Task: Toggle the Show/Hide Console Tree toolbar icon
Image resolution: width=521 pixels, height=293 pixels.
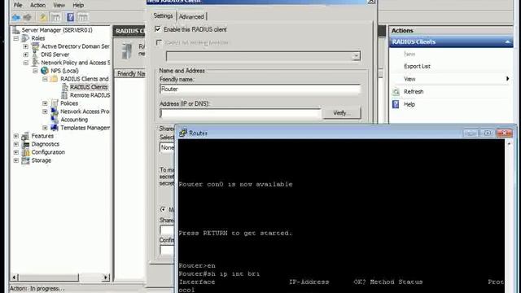Action: point(56,17)
